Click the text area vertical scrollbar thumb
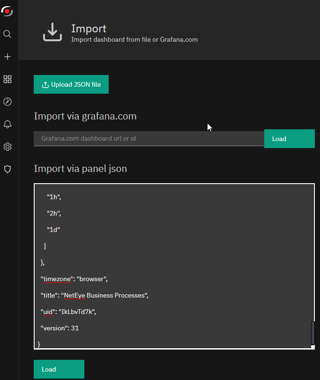Screen dimensions: 320x380 313,333
